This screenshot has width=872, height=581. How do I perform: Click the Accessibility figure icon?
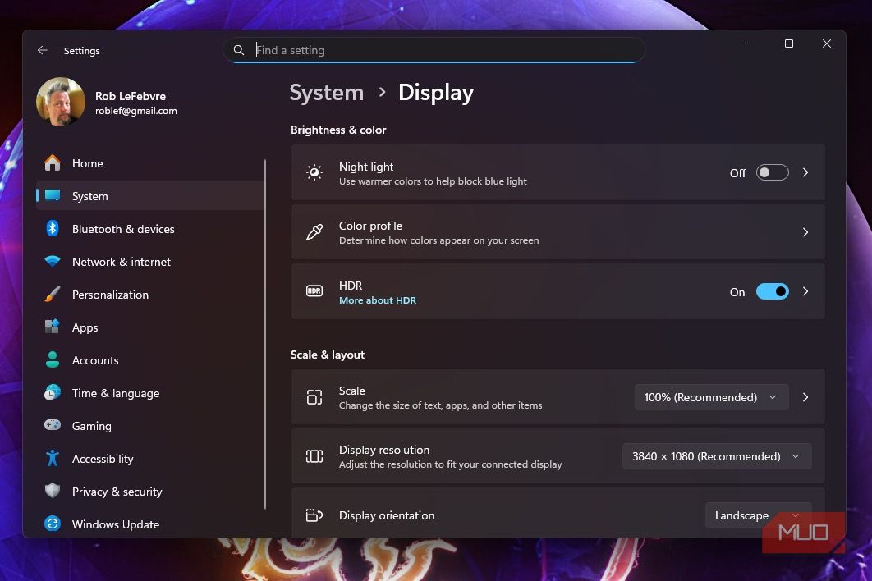[53, 458]
